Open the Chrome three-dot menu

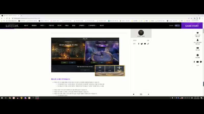click(202, 18)
